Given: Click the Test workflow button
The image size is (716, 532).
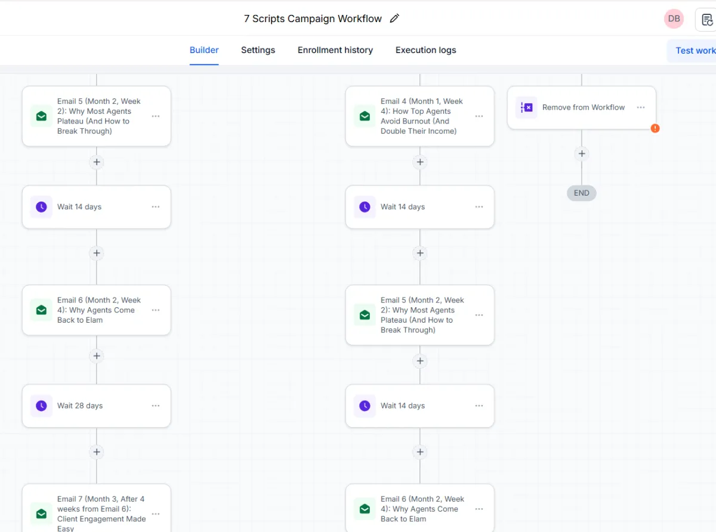Looking at the screenshot, I should 692,51.
